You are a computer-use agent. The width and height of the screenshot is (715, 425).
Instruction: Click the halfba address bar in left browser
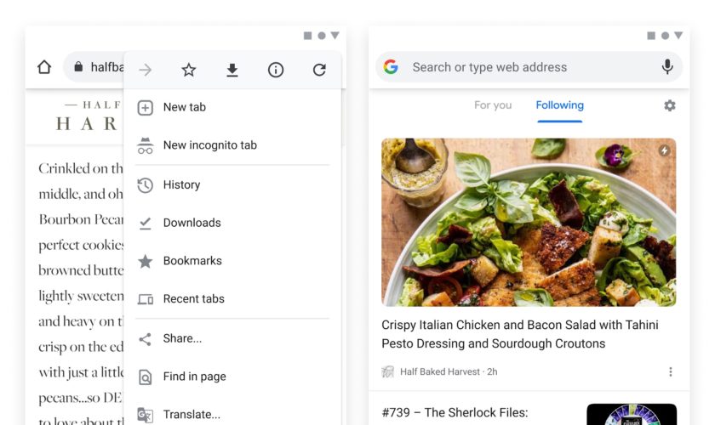(x=94, y=67)
